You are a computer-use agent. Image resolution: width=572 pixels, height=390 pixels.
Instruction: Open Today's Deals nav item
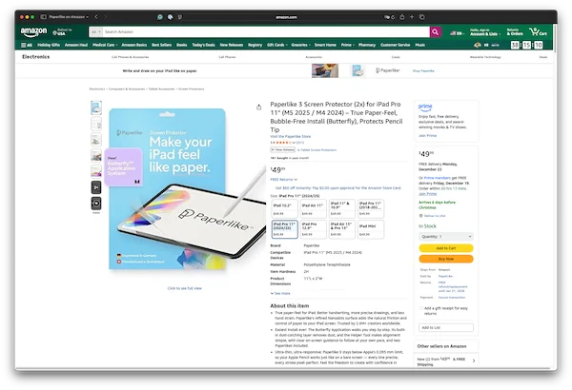click(203, 45)
